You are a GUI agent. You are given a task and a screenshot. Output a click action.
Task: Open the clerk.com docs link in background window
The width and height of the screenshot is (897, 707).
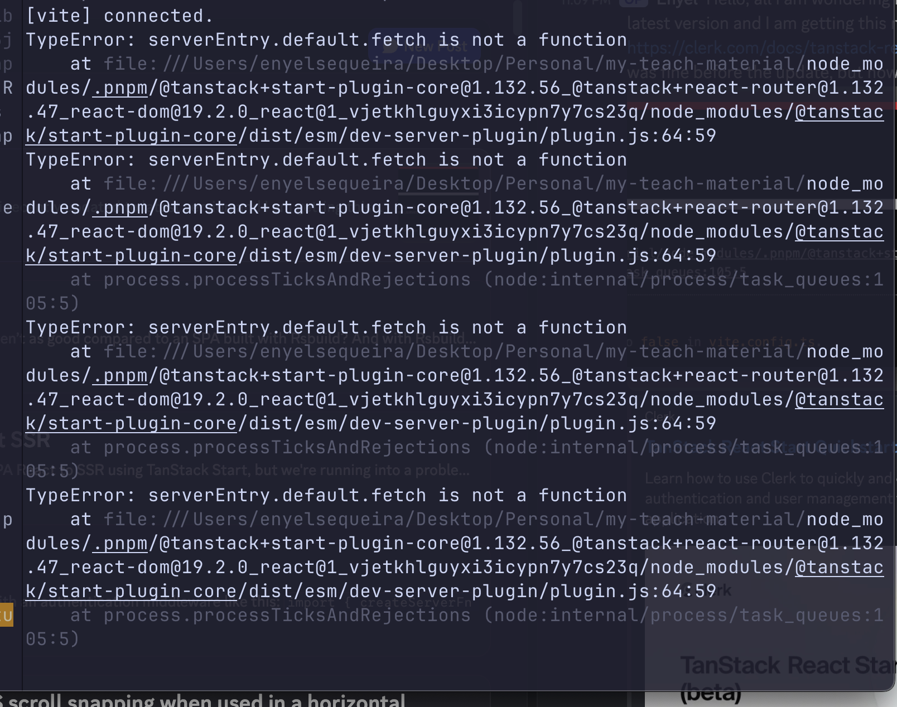[x=761, y=49]
